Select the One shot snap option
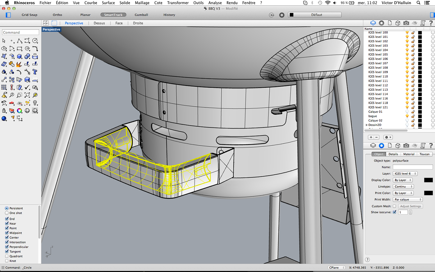The height and width of the screenshot is (272, 435). (x=7, y=213)
